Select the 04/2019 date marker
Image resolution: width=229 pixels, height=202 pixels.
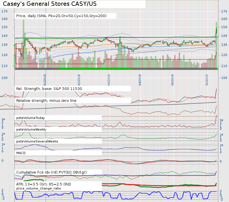click(140, 80)
